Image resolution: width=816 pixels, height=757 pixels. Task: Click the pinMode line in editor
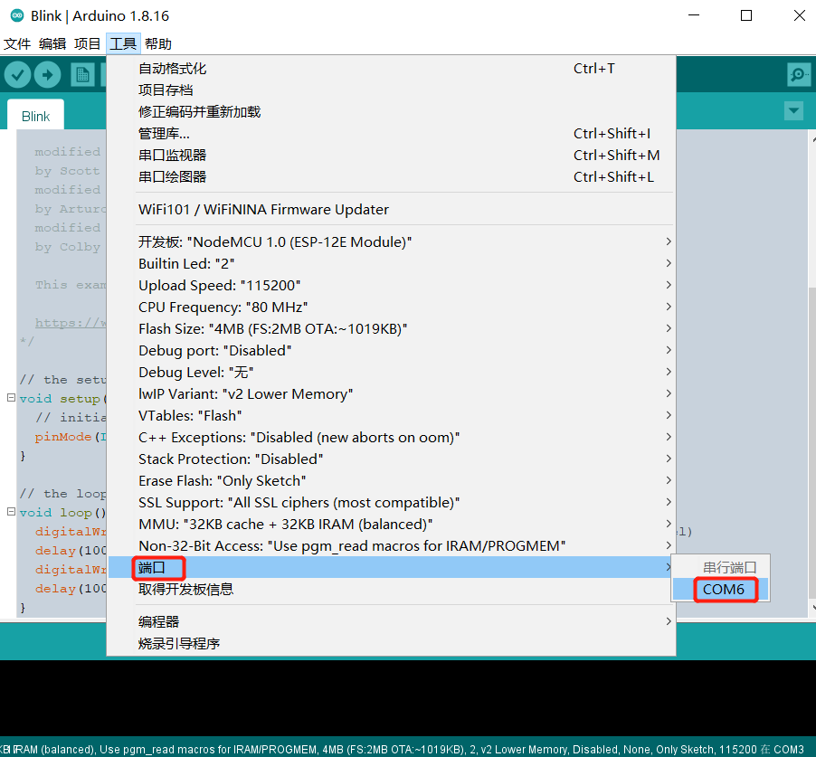coord(71,437)
